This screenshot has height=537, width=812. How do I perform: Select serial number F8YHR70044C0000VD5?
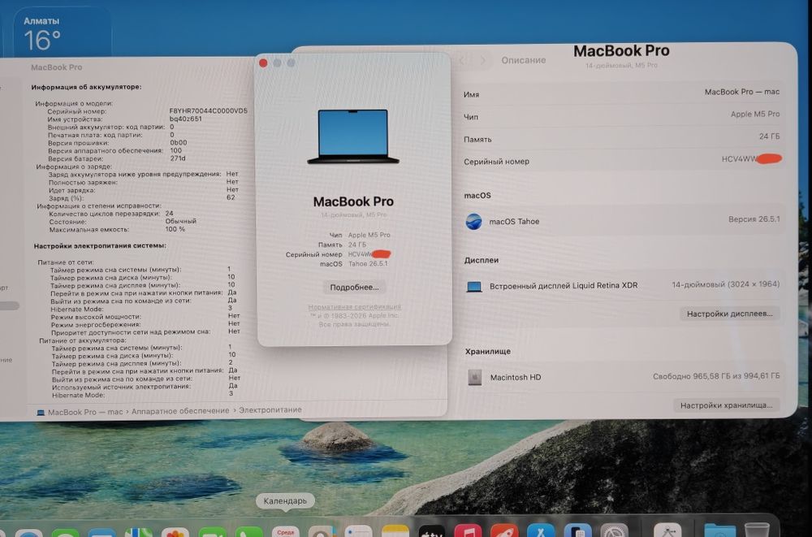208,111
